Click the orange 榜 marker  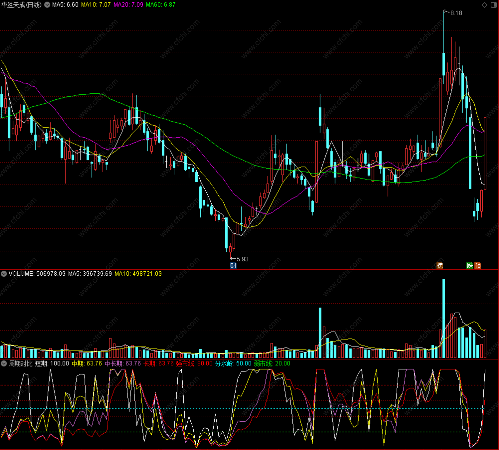[440, 265]
